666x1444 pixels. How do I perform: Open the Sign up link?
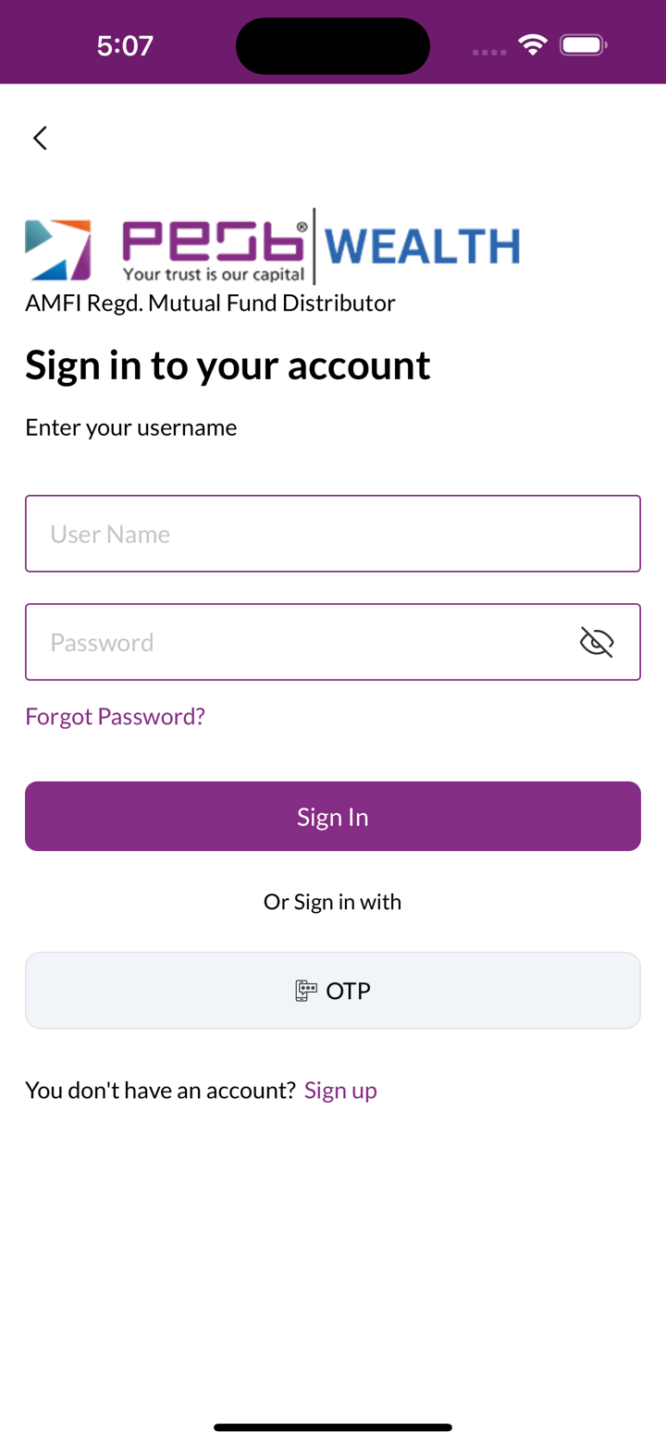point(340,1090)
